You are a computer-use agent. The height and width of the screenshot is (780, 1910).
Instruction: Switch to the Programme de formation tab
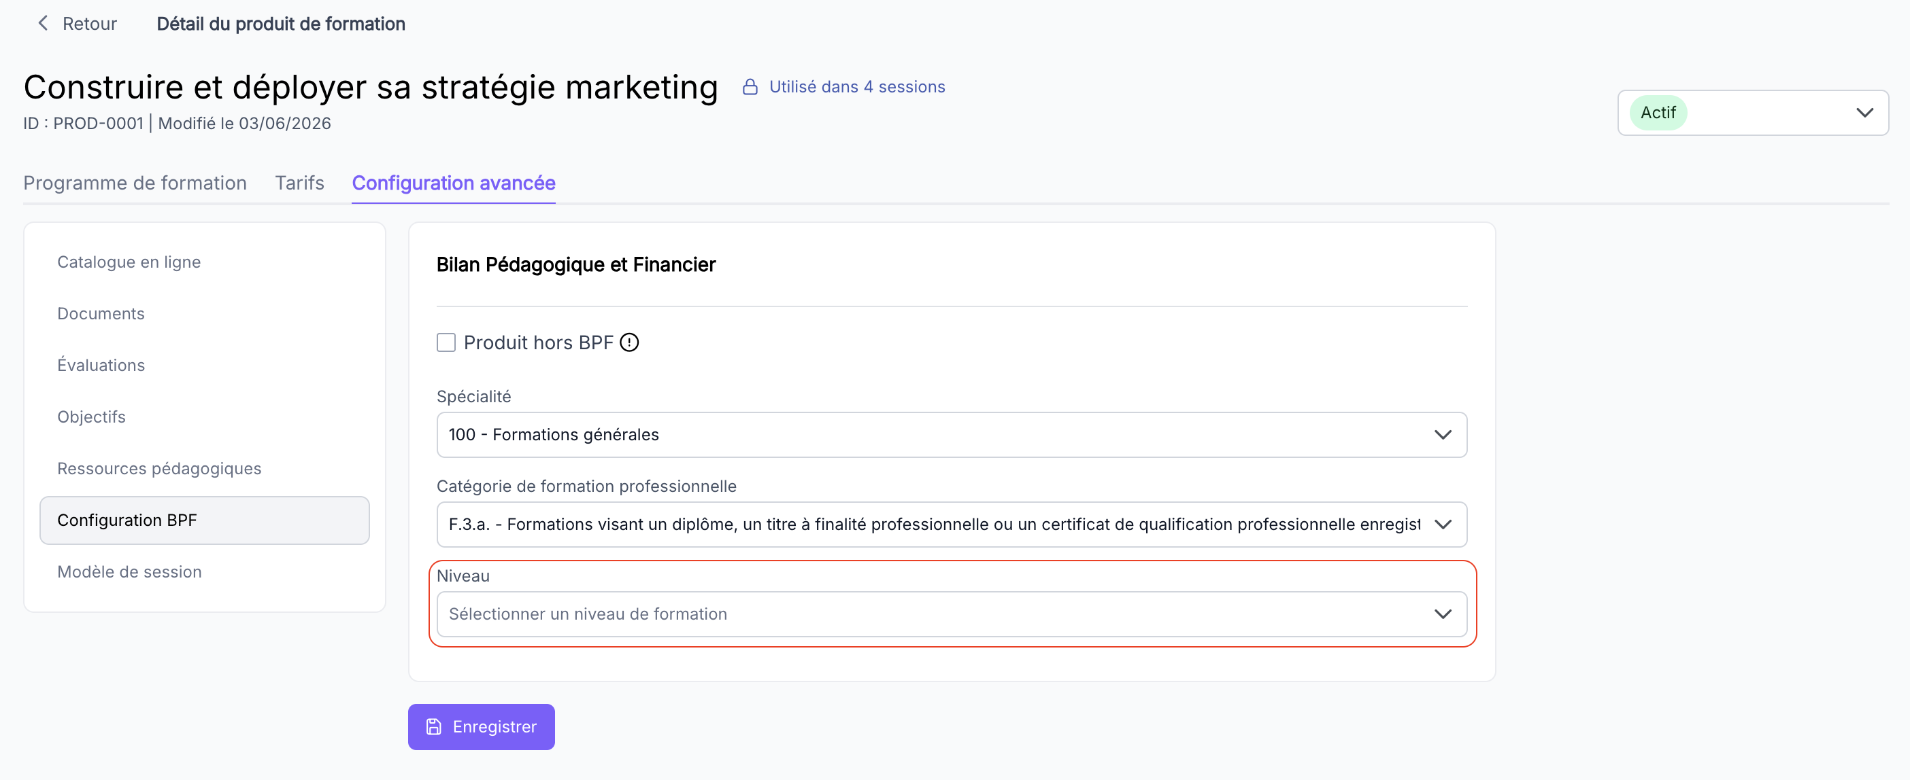pos(135,183)
